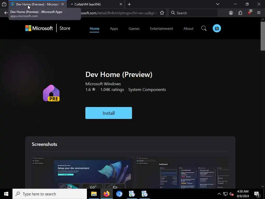Viewport: 265px width, 199px height.
Task: Show hidden system tray icons
Action: (x=219, y=194)
